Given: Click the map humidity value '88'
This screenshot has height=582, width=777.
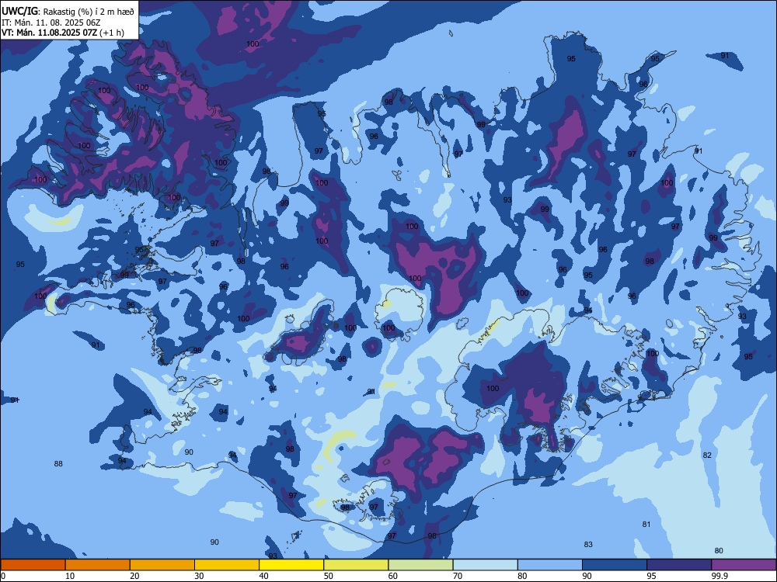Looking at the screenshot, I should [x=58, y=464].
